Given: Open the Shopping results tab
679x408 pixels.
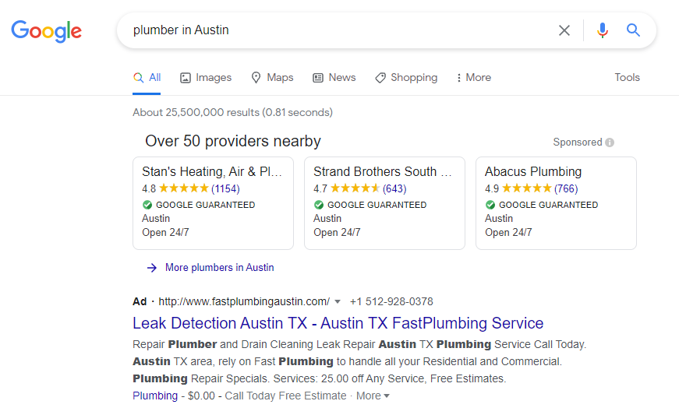Looking at the screenshot, I should [x=406, y=77].
